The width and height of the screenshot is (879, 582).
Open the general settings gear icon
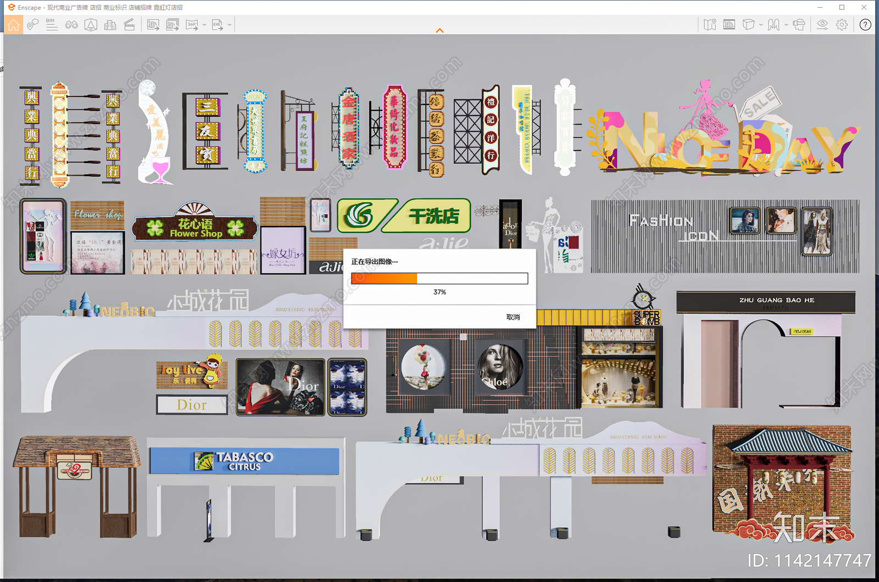(842, 25)
